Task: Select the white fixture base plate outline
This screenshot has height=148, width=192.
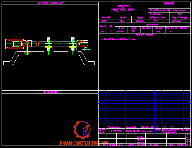Action: pos(49,58)
